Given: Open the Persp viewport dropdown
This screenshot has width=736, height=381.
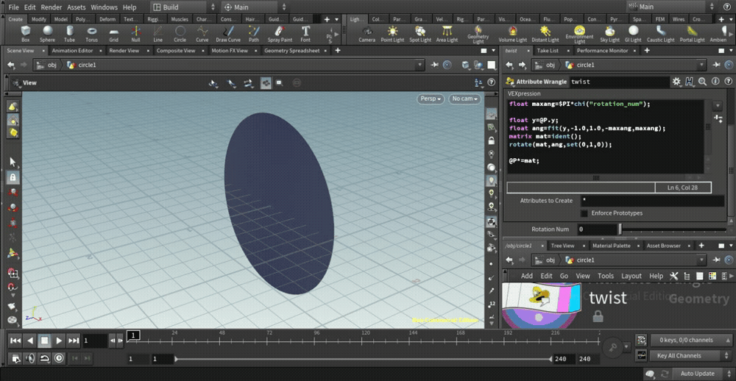Looking at the screenshot, I should 431,99.
